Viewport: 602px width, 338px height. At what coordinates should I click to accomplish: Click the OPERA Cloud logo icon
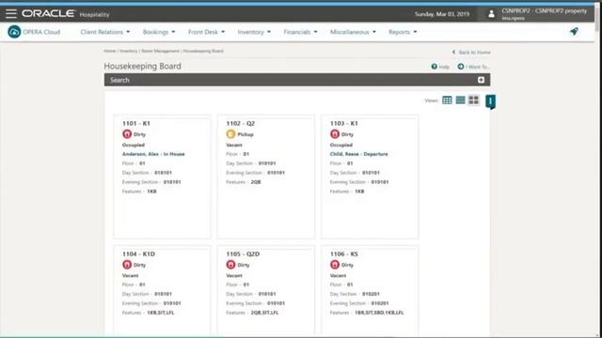point(14,32)
